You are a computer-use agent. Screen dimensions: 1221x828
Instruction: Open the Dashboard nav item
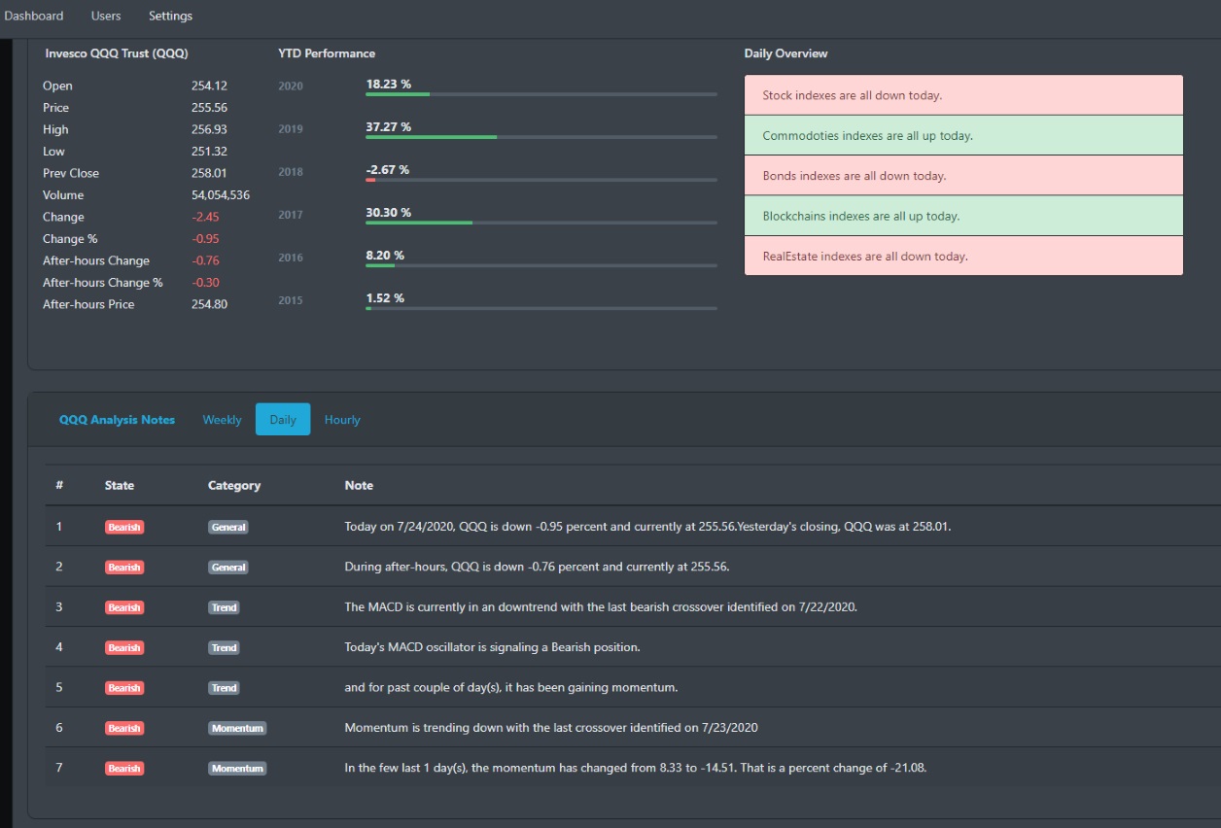pyautogui.click(x=34, y=16)
